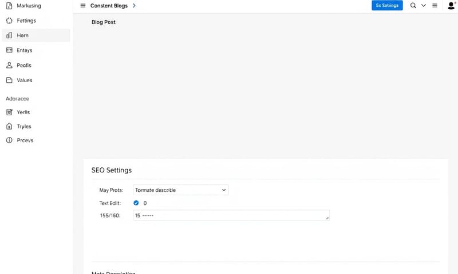Toggle the Text Edit checkbox
This screenshot has width=458, height=274.
[136, 203]
